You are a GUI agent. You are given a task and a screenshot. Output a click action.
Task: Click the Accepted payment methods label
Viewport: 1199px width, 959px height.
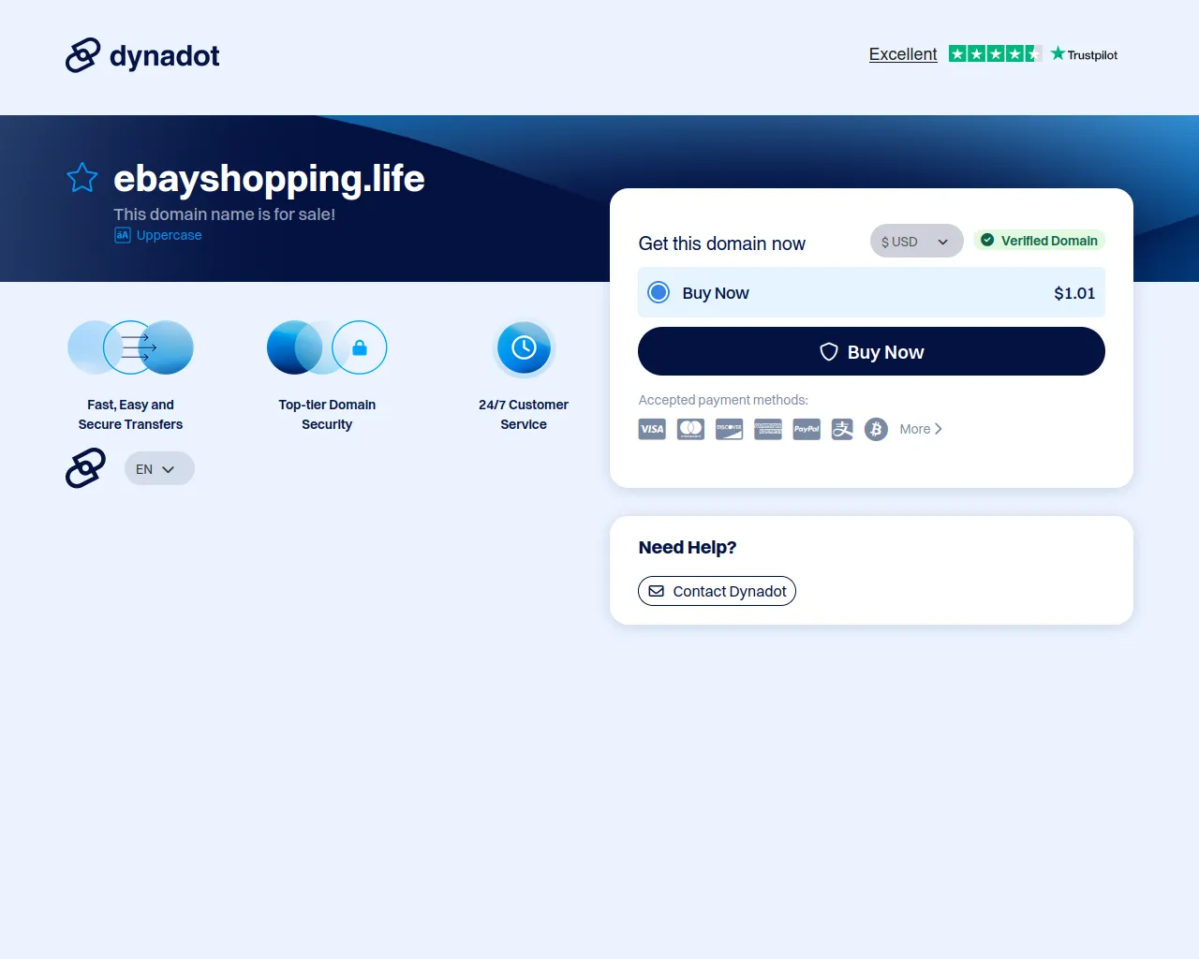(x=723, y=400)
